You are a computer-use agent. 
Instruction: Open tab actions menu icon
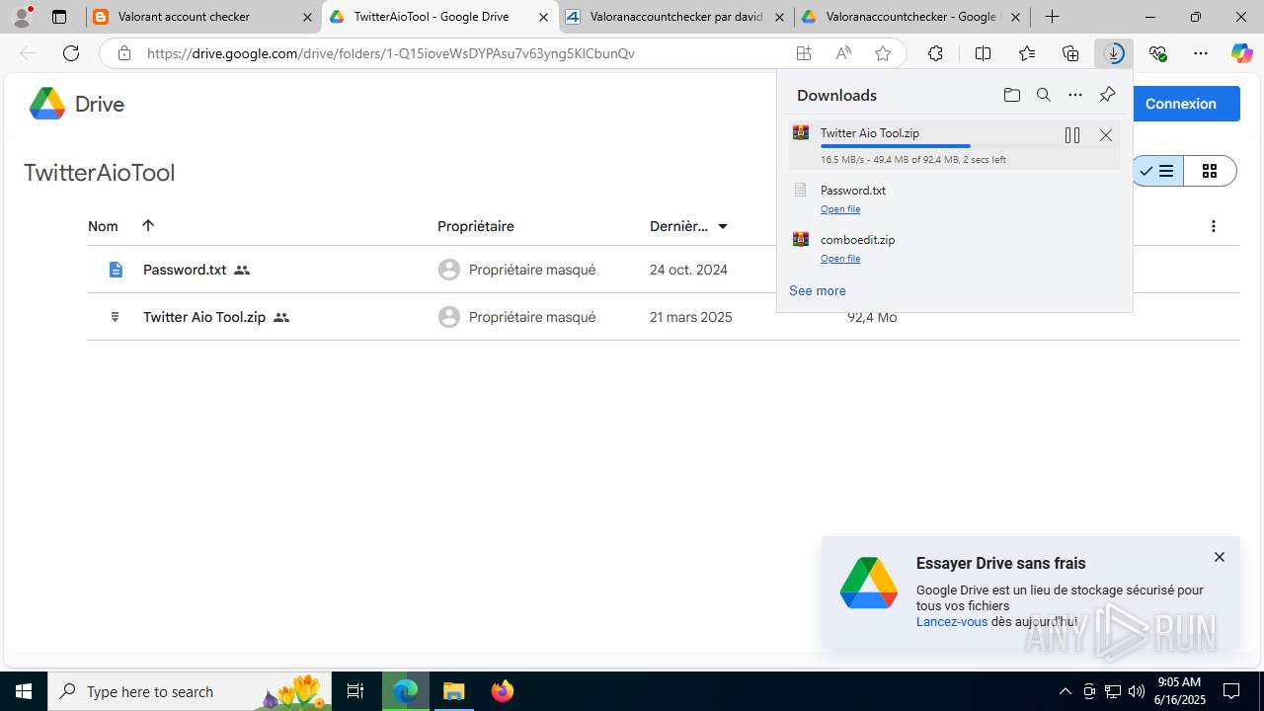pos(59,17)
